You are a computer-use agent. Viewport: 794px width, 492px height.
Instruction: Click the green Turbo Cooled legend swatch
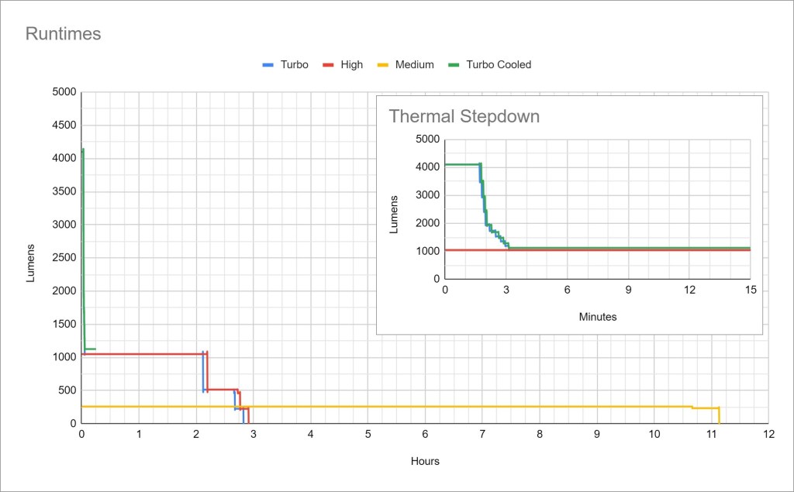click(x=453, y=65)
